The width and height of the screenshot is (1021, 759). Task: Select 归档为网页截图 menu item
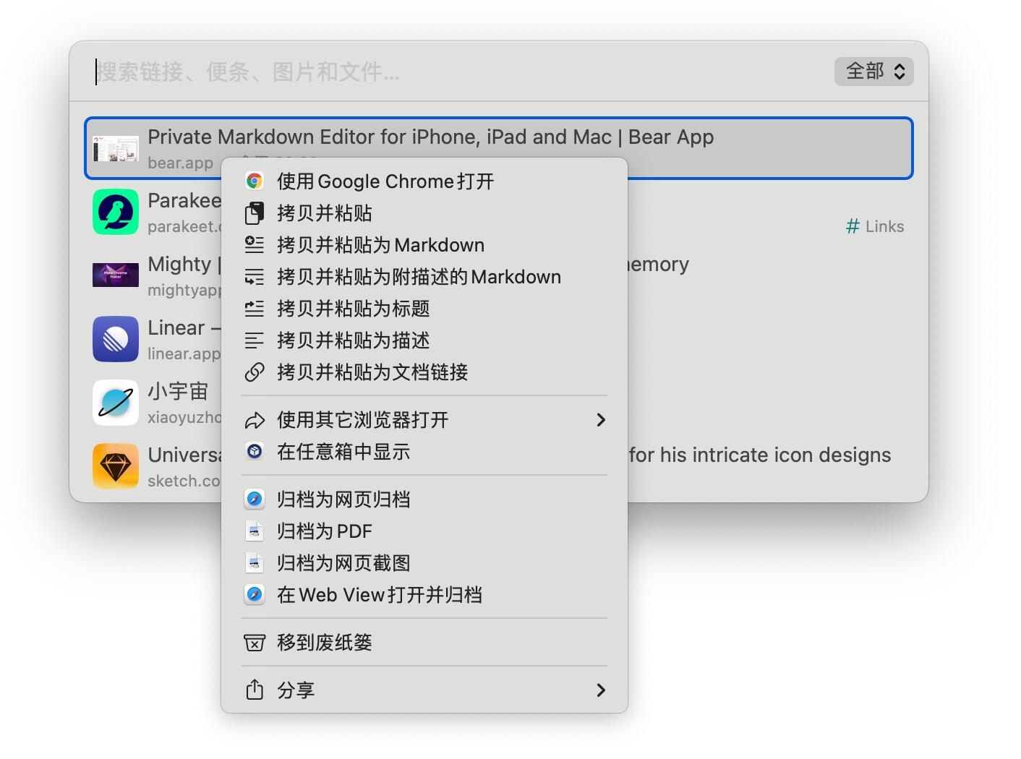point(343,563)
